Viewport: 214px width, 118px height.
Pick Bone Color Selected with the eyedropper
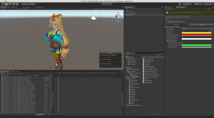click(212, 35)
